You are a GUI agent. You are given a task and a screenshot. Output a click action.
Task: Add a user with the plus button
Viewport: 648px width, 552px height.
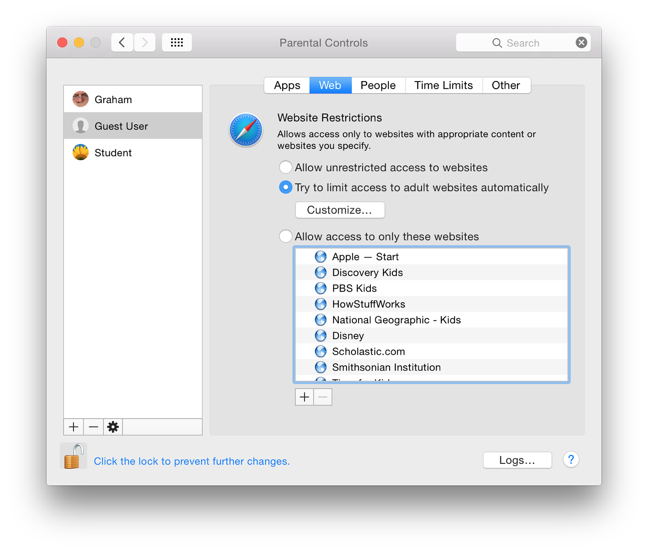pyautogui.click(x=74, y=427)
